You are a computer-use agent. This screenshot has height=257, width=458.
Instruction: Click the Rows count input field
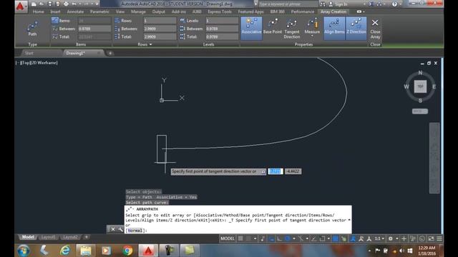click(x=160, y=21)
